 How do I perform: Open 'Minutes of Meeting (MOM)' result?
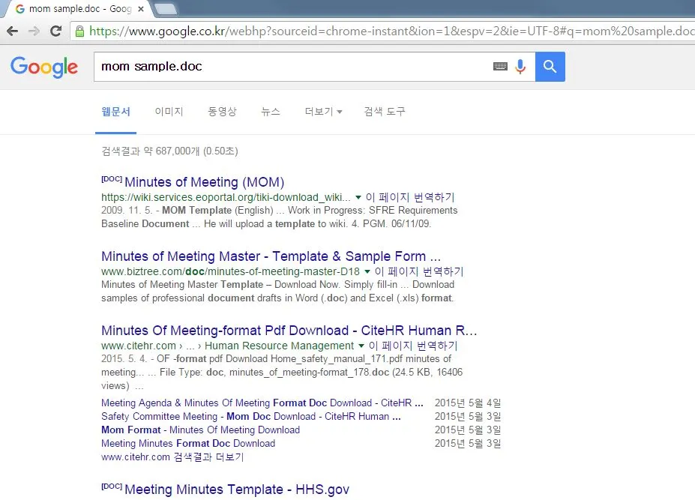(x=205, y=182)
